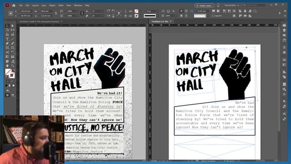Flip selection horizontally

(x=108, y=16)
